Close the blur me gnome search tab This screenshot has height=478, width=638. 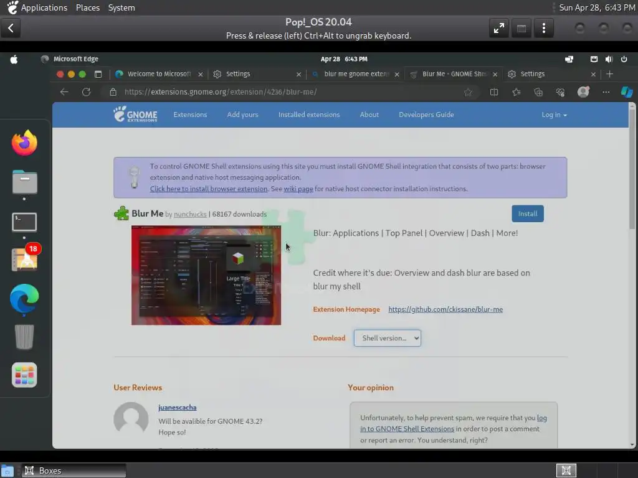[x=397, y=75]
